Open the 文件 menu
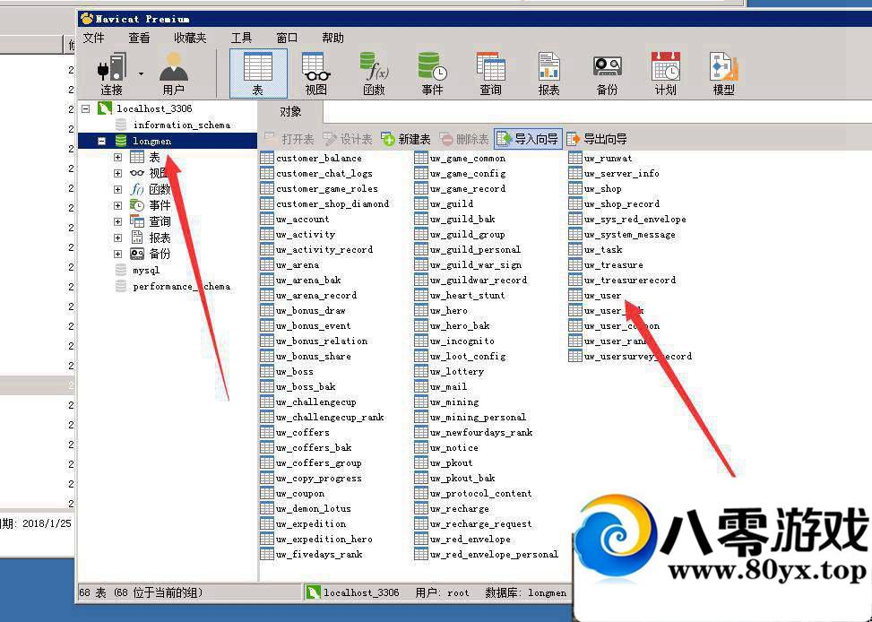 (94, 38)
